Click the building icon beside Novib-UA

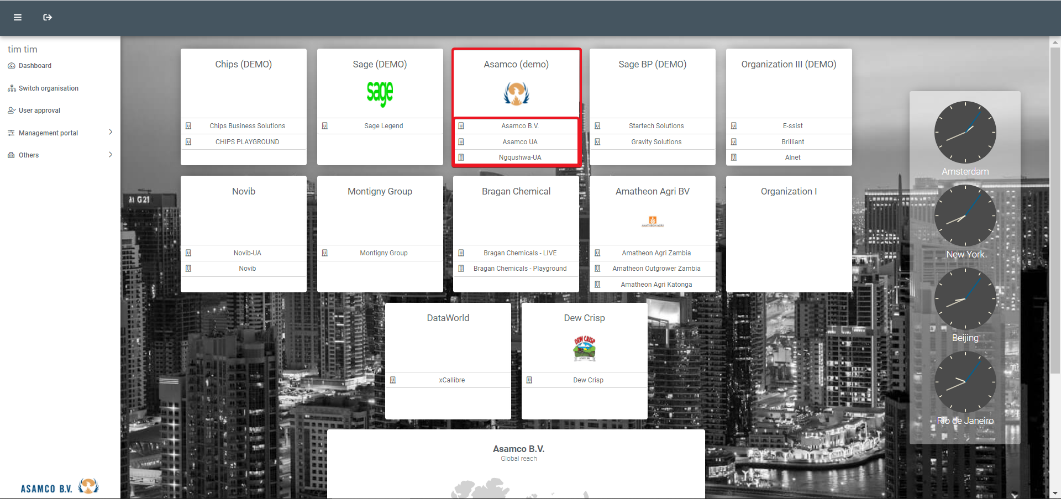tap(188, 253)
